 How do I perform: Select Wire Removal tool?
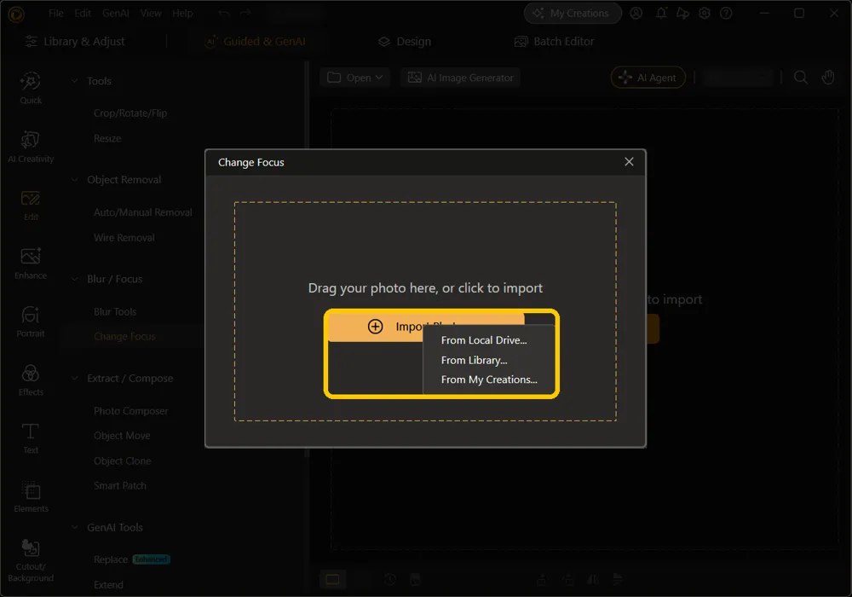124,238
